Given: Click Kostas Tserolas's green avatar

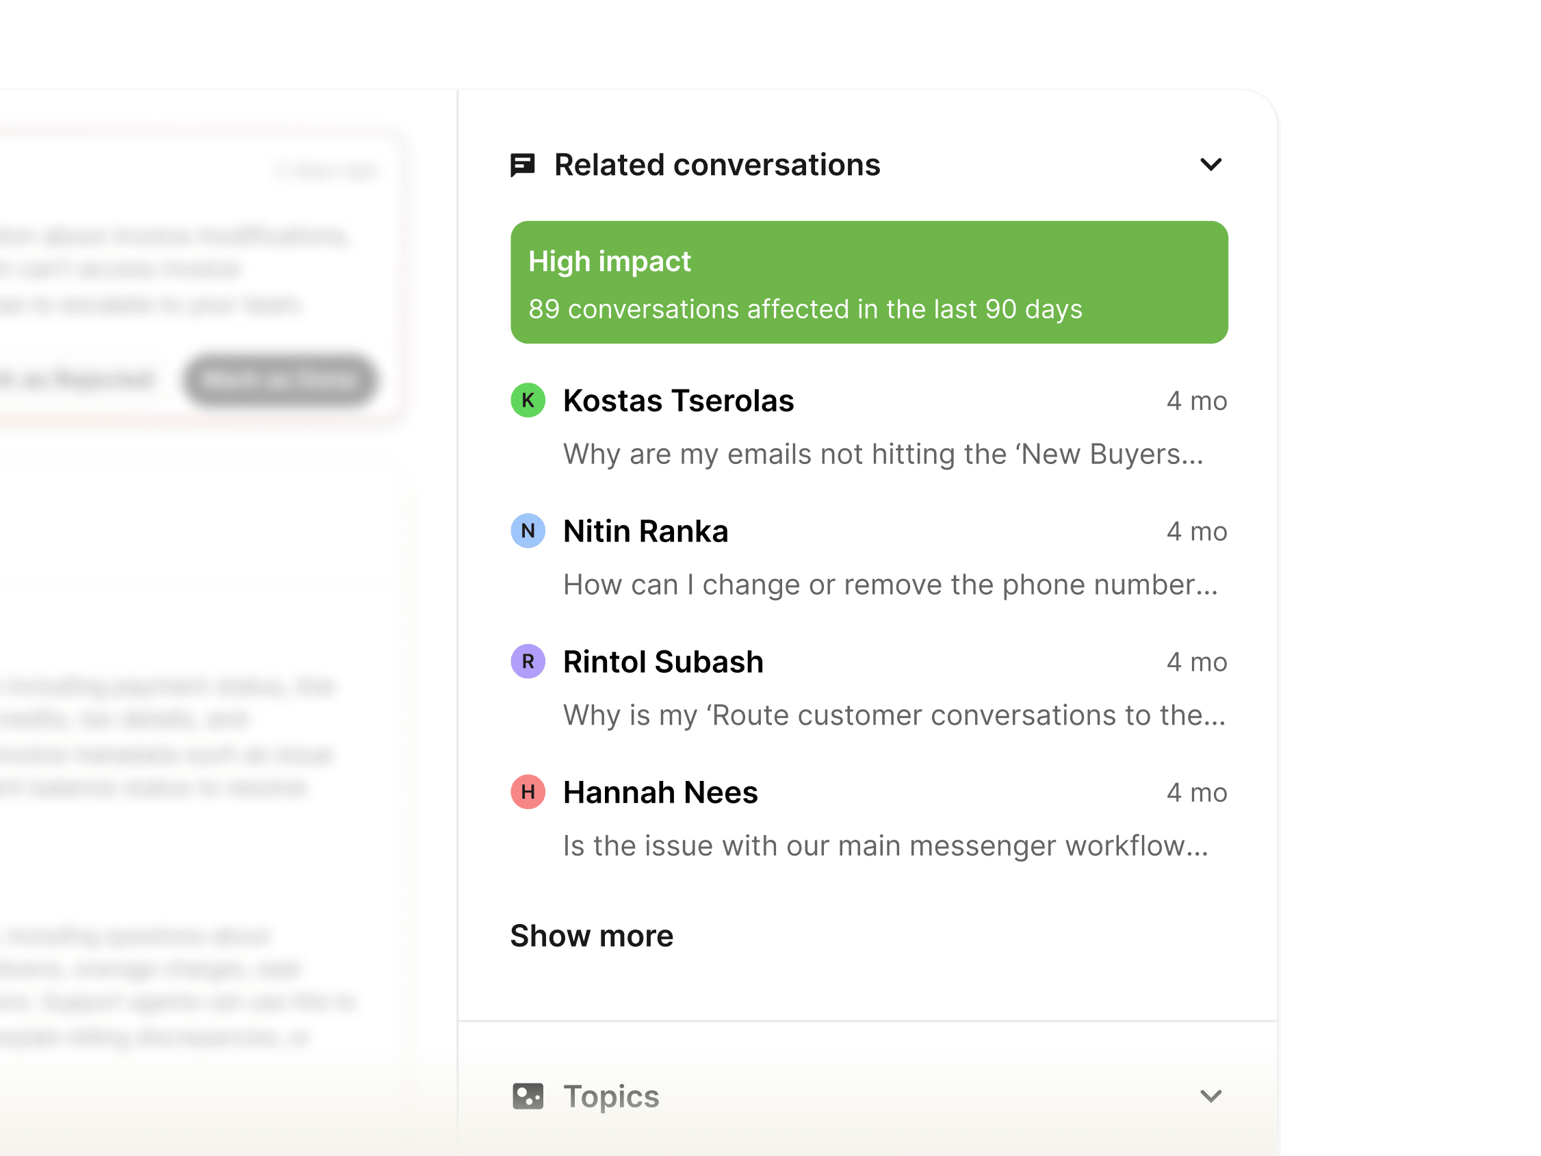Looking at the screenshot, I should click(528, 400).
